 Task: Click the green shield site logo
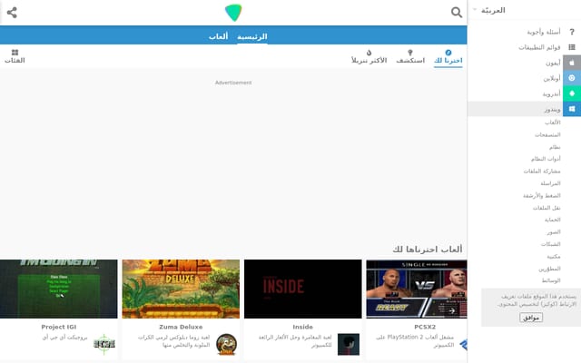[x=233, y=12]
